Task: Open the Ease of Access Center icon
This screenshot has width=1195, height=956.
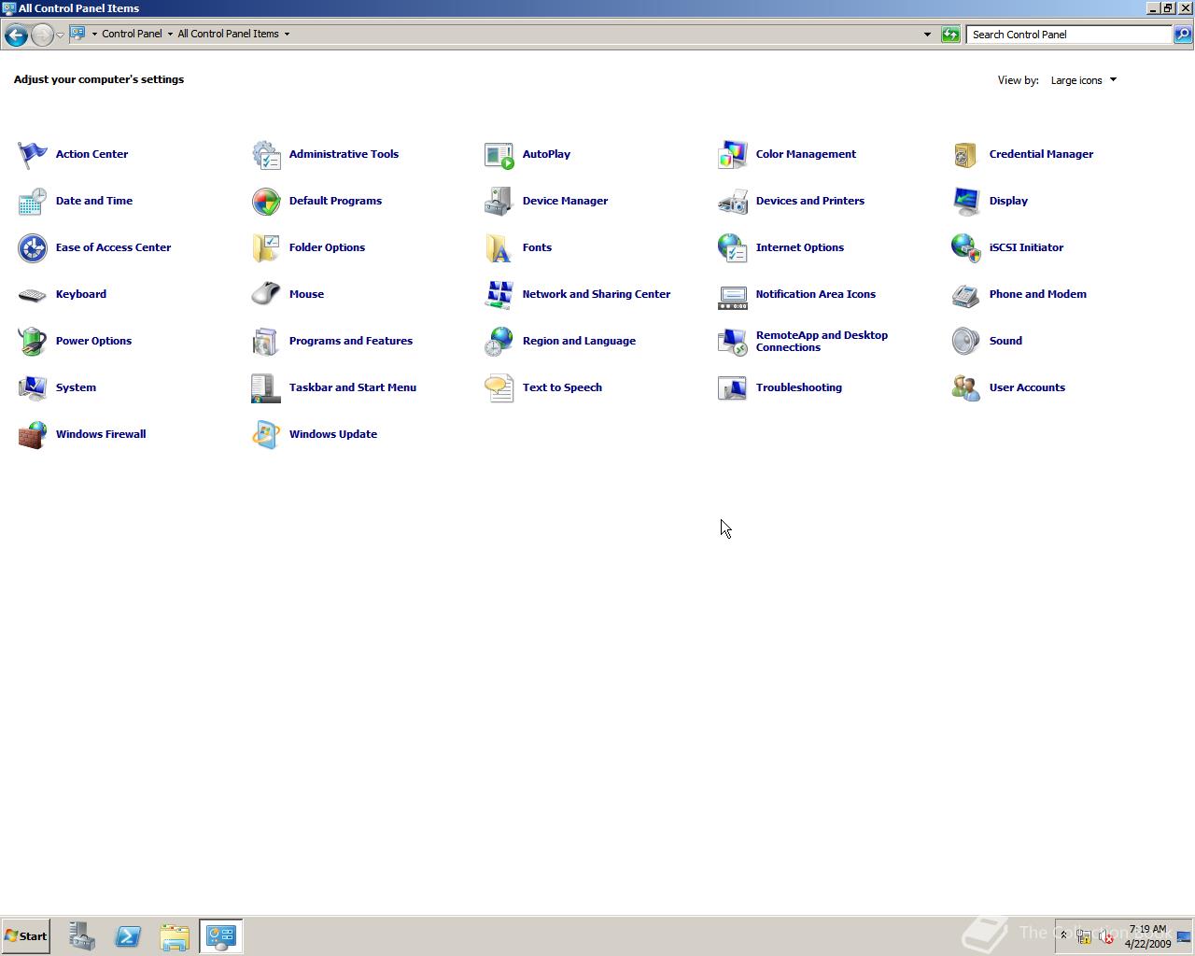Action: tap(33, 248)
